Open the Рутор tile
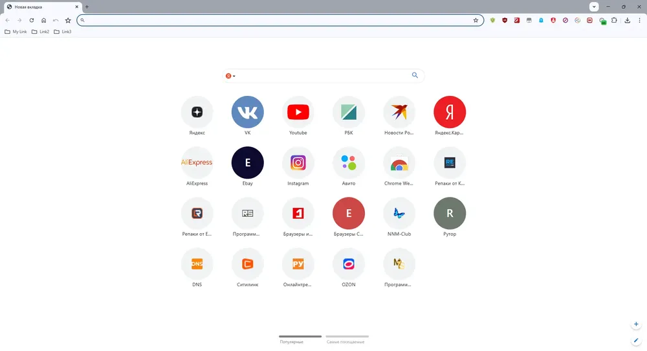 pos(450,213)
